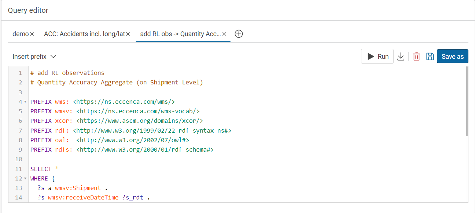Add a new query tab with plus icon

click(x=239, y=34)
